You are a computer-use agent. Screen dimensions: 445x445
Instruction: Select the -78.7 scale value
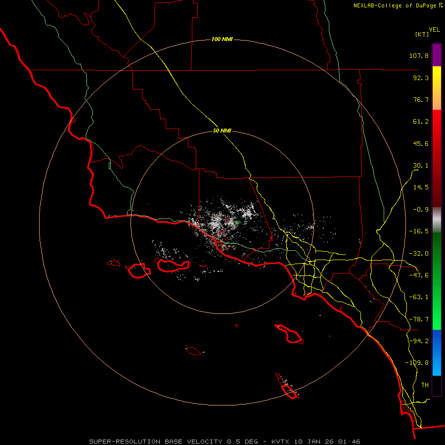[419, 319]
